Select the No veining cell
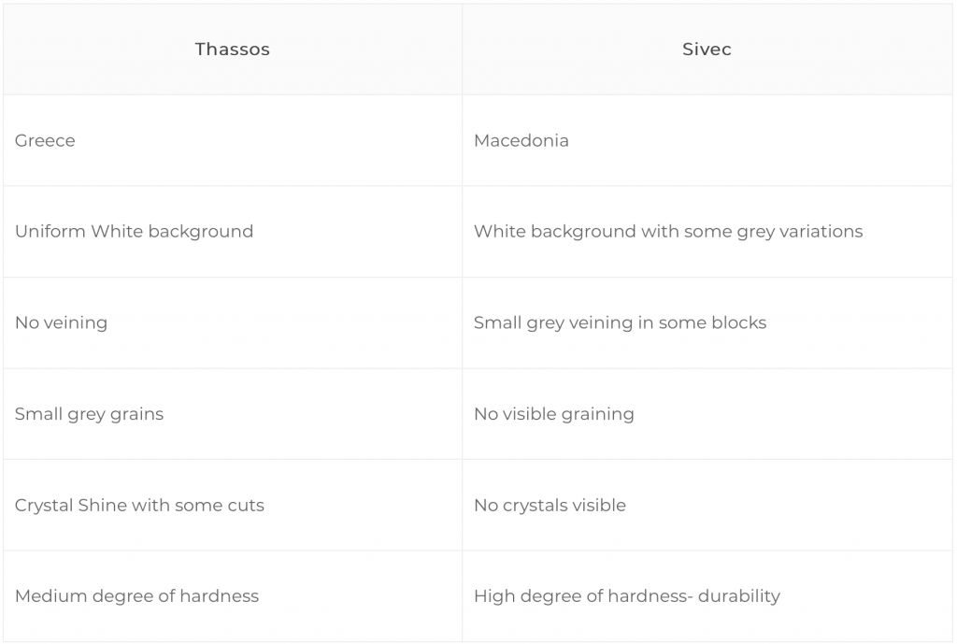957x644 pixels. (233, 322)
